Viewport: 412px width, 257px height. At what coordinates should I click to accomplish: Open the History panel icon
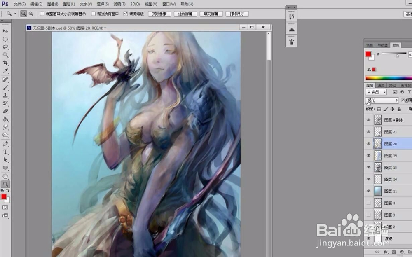click(x=291, y=17)
